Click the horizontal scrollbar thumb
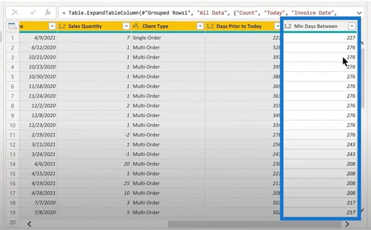This screenshot has width=371, height=230. [x=255, y=224]
